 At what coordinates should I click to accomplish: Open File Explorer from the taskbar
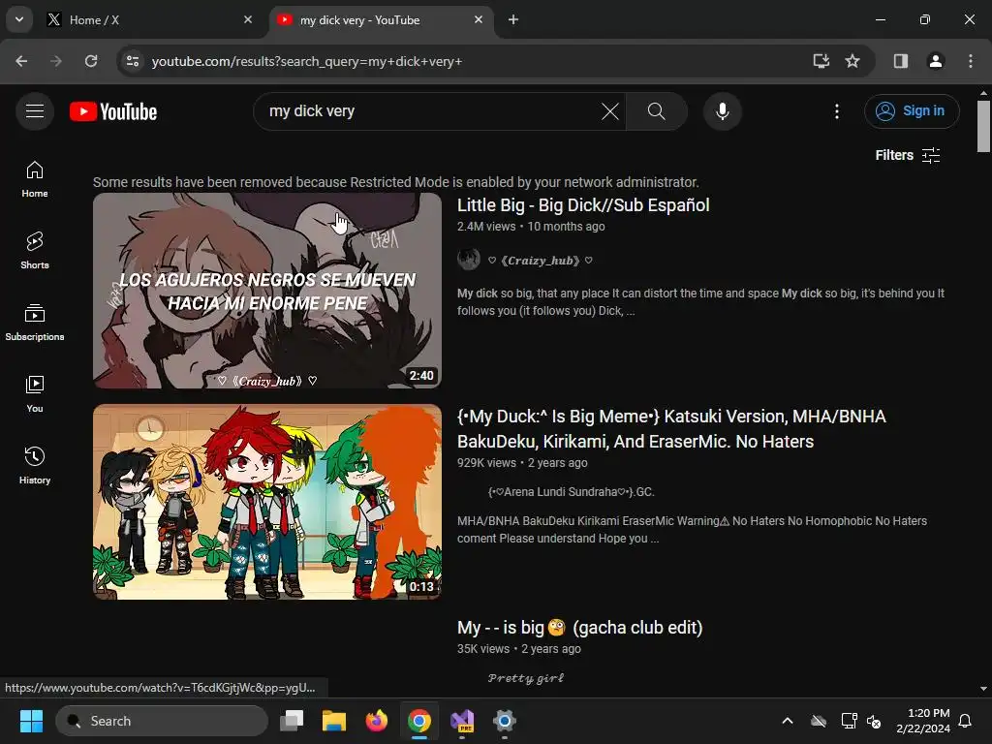(334, 721)
